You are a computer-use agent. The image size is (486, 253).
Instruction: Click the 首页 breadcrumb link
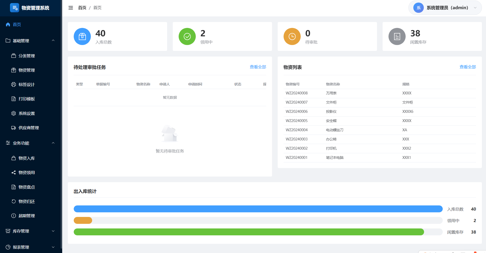pos(82,8)
